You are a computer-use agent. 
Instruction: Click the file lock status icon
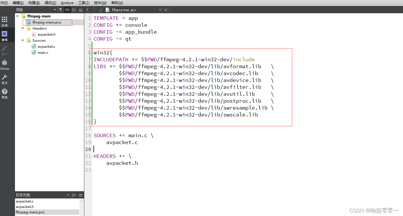click(x=101, y=10)
